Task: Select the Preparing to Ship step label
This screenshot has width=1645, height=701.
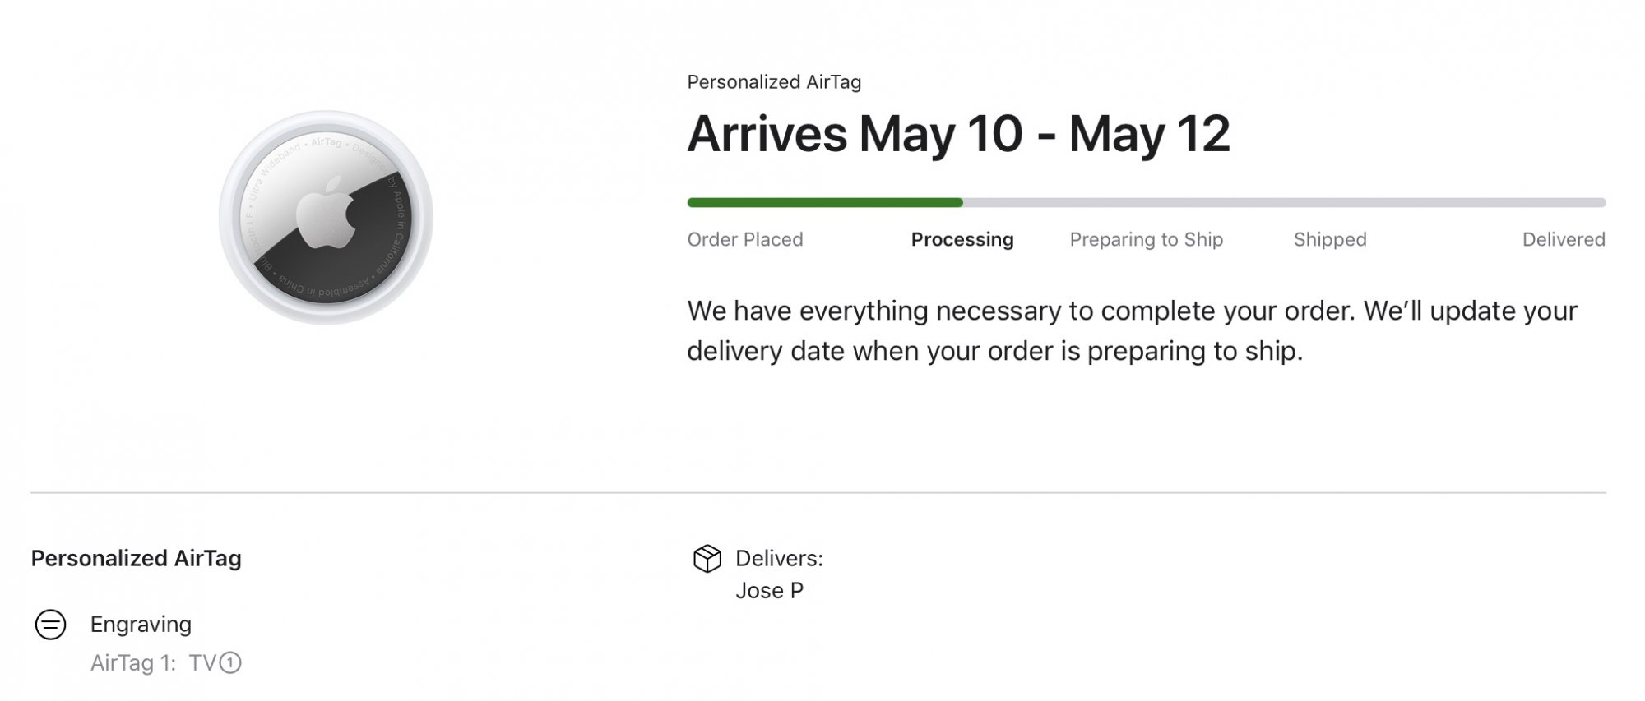Action: tap(1146, 240)
